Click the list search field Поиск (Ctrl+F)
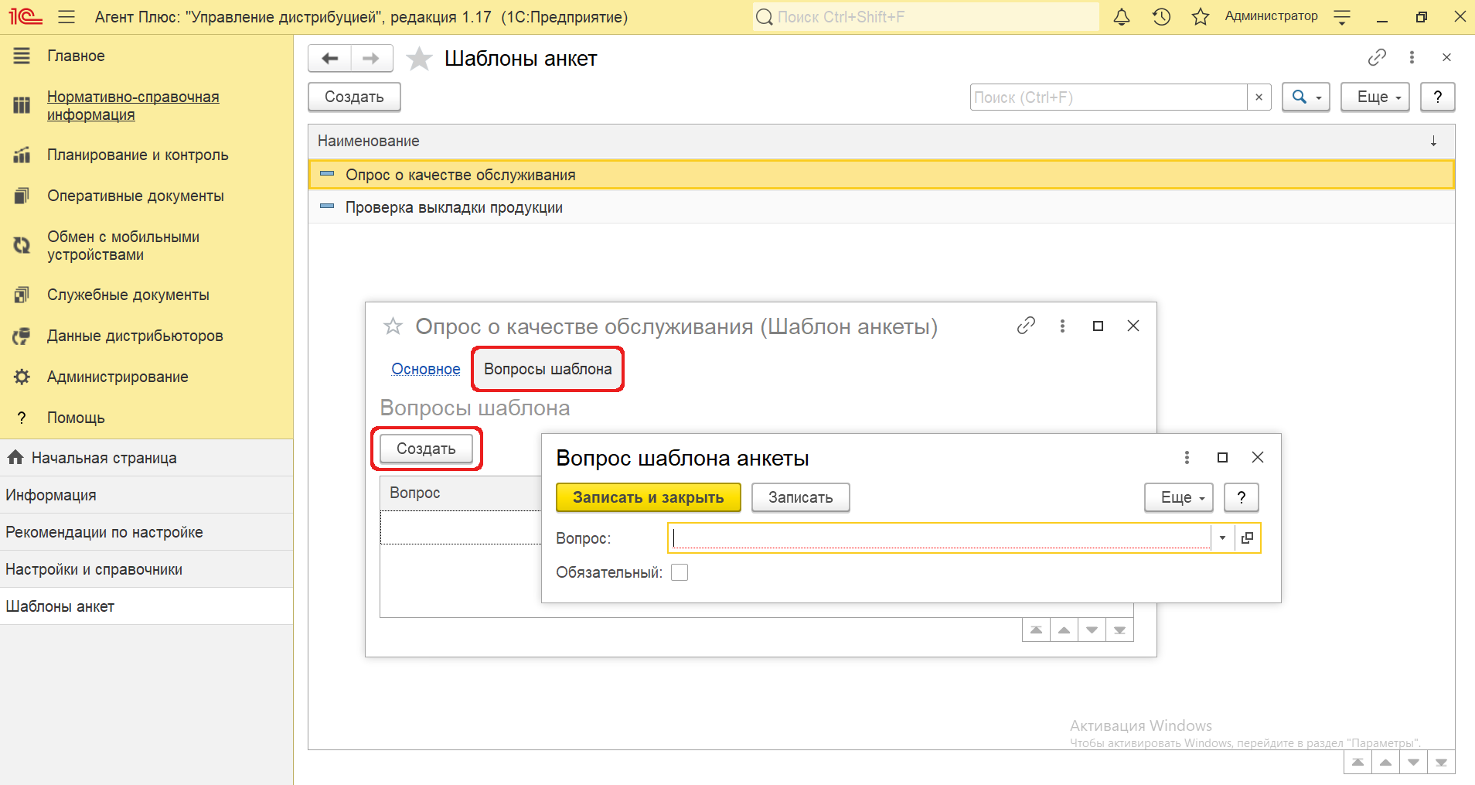This screenshot has height=785, width=1475. [x=1108, y=97]
